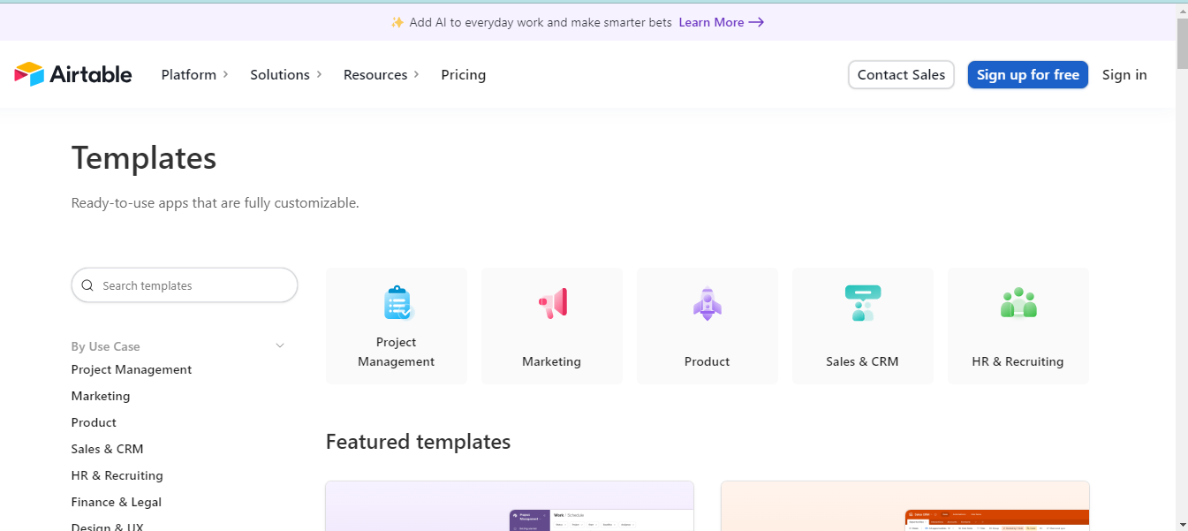Image resolution: width=1188 pixels, height=531 pixels.
Task: Open the Product rocket icon card
Action: (x=707, y=303)
